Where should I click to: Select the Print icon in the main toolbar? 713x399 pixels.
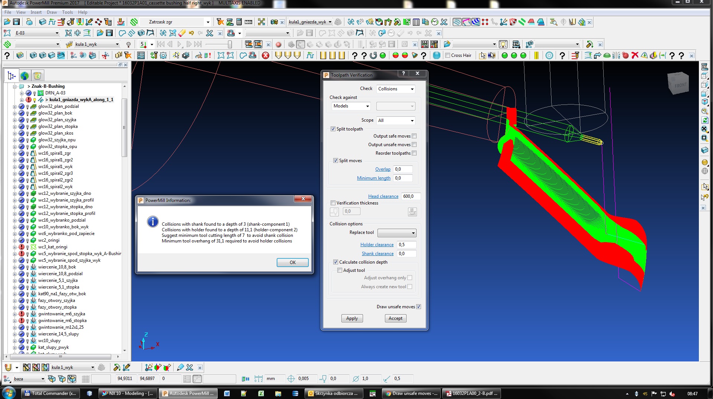(29, 22)
